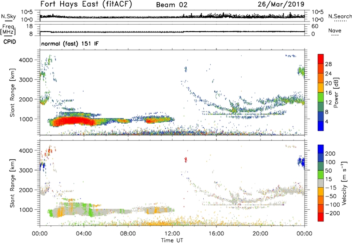The width and height of the screenshot is (352, 243).
Task: Click the 'Fort Hays East (fitACF)' plot title
Action: pos(86,4)
